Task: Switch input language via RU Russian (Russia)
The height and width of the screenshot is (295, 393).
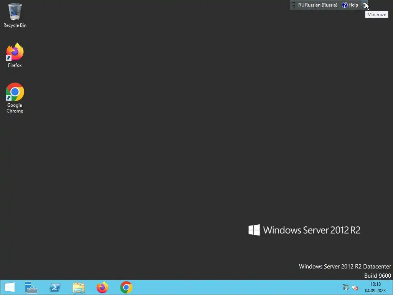Action: pos(317,5)
